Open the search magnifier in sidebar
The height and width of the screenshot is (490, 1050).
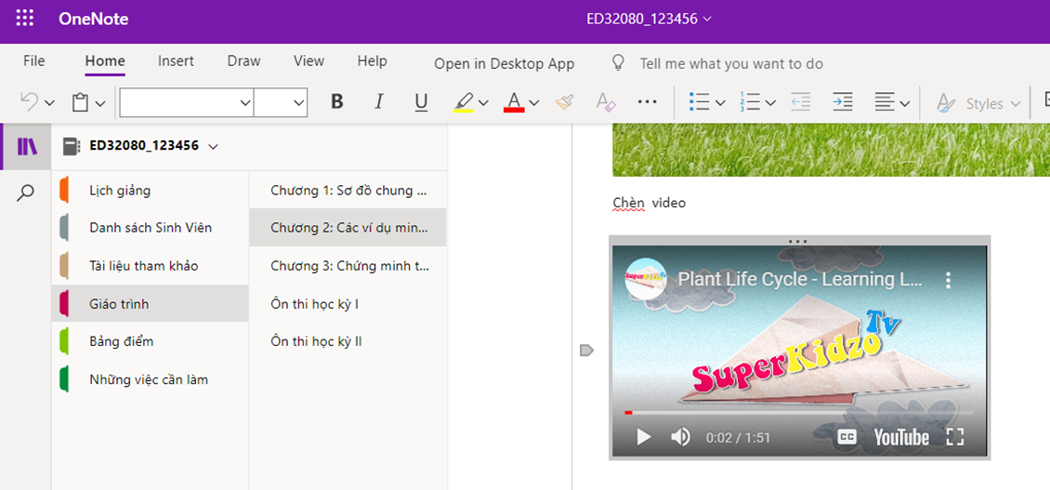tap(26, 192)
